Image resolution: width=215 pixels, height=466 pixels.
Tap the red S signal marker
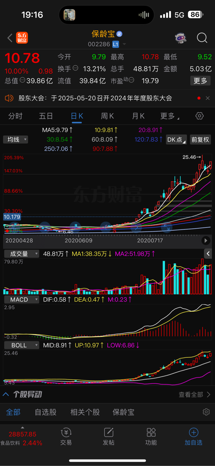[x=114, y=230]
